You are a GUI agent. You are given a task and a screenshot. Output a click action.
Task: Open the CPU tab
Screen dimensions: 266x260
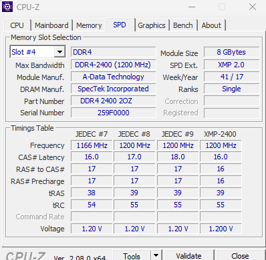17,25
